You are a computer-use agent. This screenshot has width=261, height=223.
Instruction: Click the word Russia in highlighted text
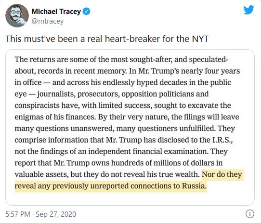click(x=194, y=186)
